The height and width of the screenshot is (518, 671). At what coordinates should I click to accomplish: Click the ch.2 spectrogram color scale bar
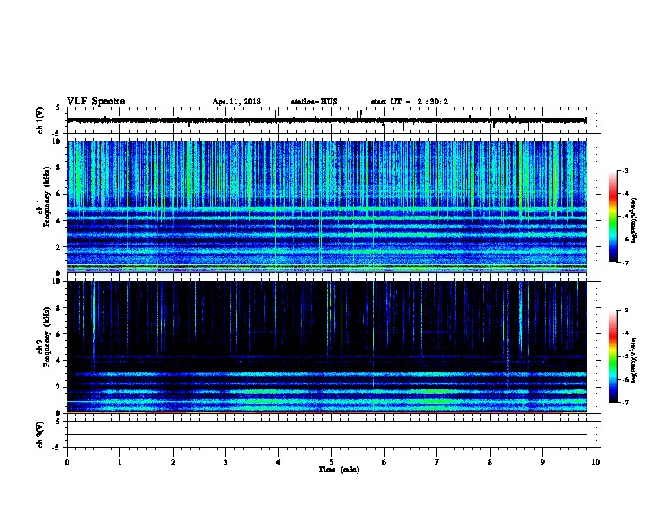click(x=613, y=356)
